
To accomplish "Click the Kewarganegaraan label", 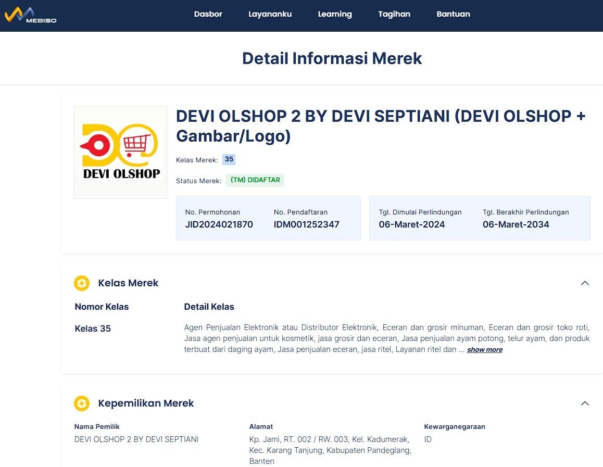I will [455, 426].
